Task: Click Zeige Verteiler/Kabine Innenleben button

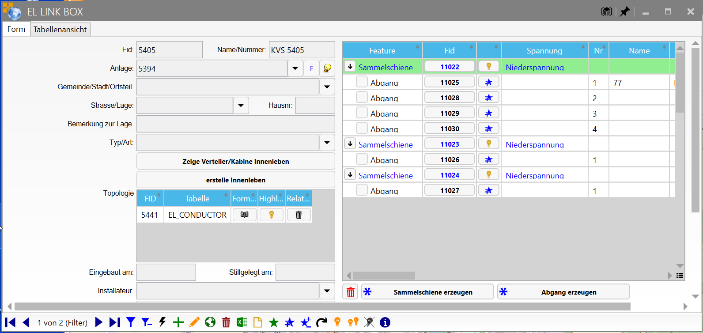Action: pyautogui.click(x=236, y=161)
